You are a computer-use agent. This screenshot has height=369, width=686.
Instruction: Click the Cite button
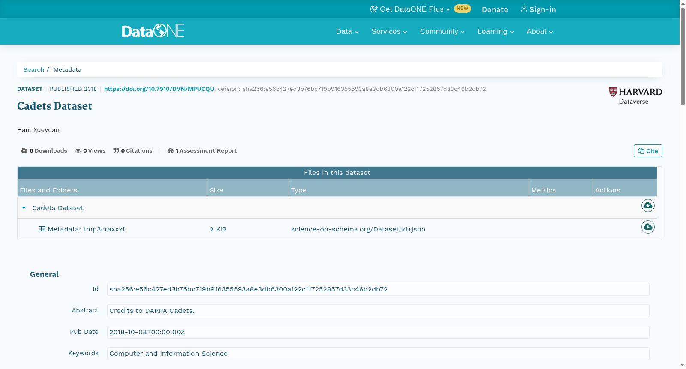click(x=648, y=151)
